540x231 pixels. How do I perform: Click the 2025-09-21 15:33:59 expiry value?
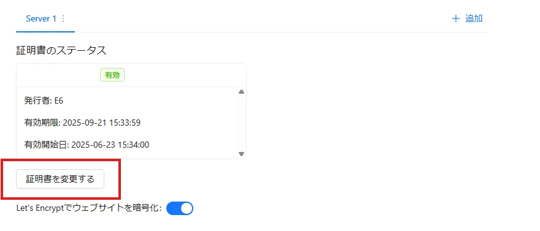[102, 123]
